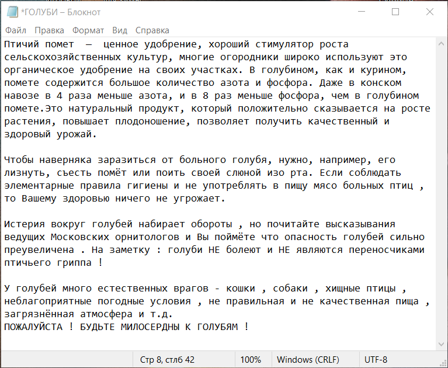The image size is (448, 368).
Task: Open the Правка menu
Action: coord(49,30)
